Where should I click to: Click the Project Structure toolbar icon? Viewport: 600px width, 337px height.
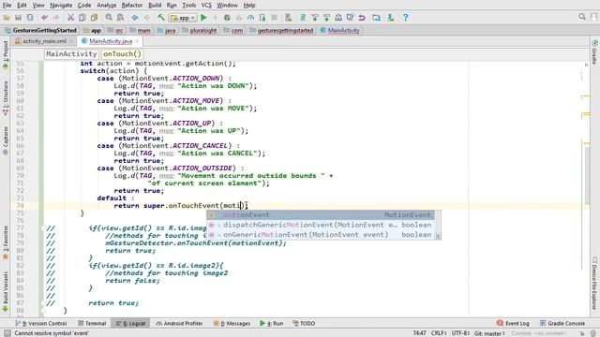pyautogui.click(x=377, y=18)
